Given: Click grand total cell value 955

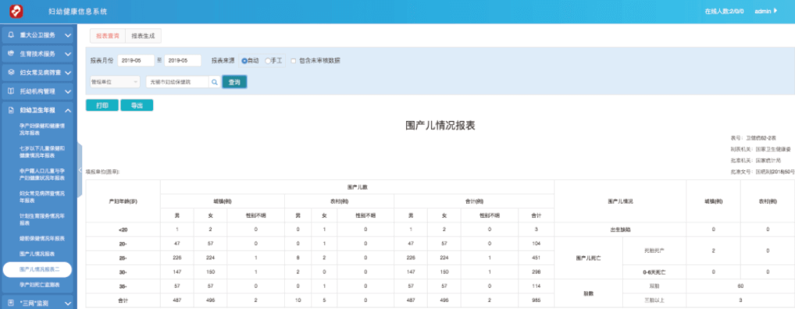Looking at the screenshot, I should [537, 300].
